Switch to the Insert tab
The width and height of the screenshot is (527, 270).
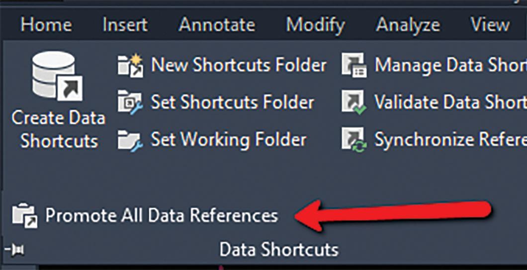125,25
